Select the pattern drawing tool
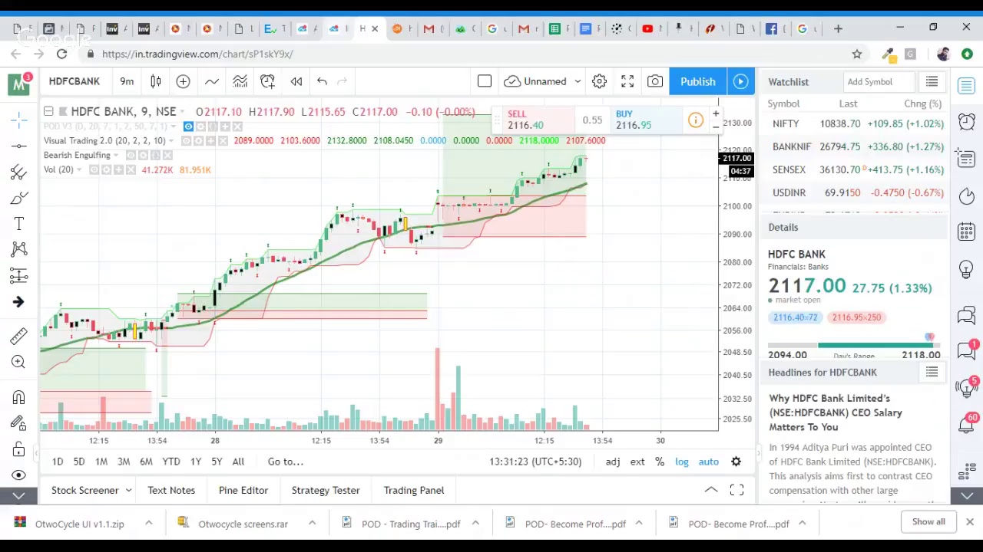 (x=19, y=249)
